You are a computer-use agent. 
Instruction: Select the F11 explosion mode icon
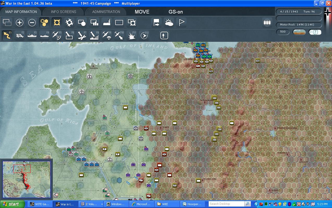[x=132, y=35]
